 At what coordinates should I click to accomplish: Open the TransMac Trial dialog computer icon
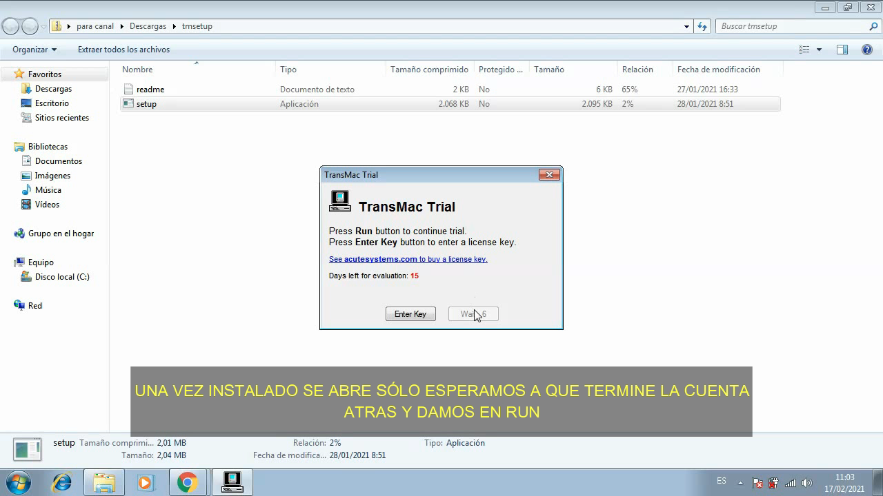click(339, 200)
